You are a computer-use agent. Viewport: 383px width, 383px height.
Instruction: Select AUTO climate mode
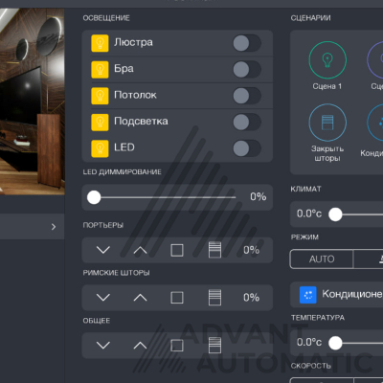click(322, 259)
